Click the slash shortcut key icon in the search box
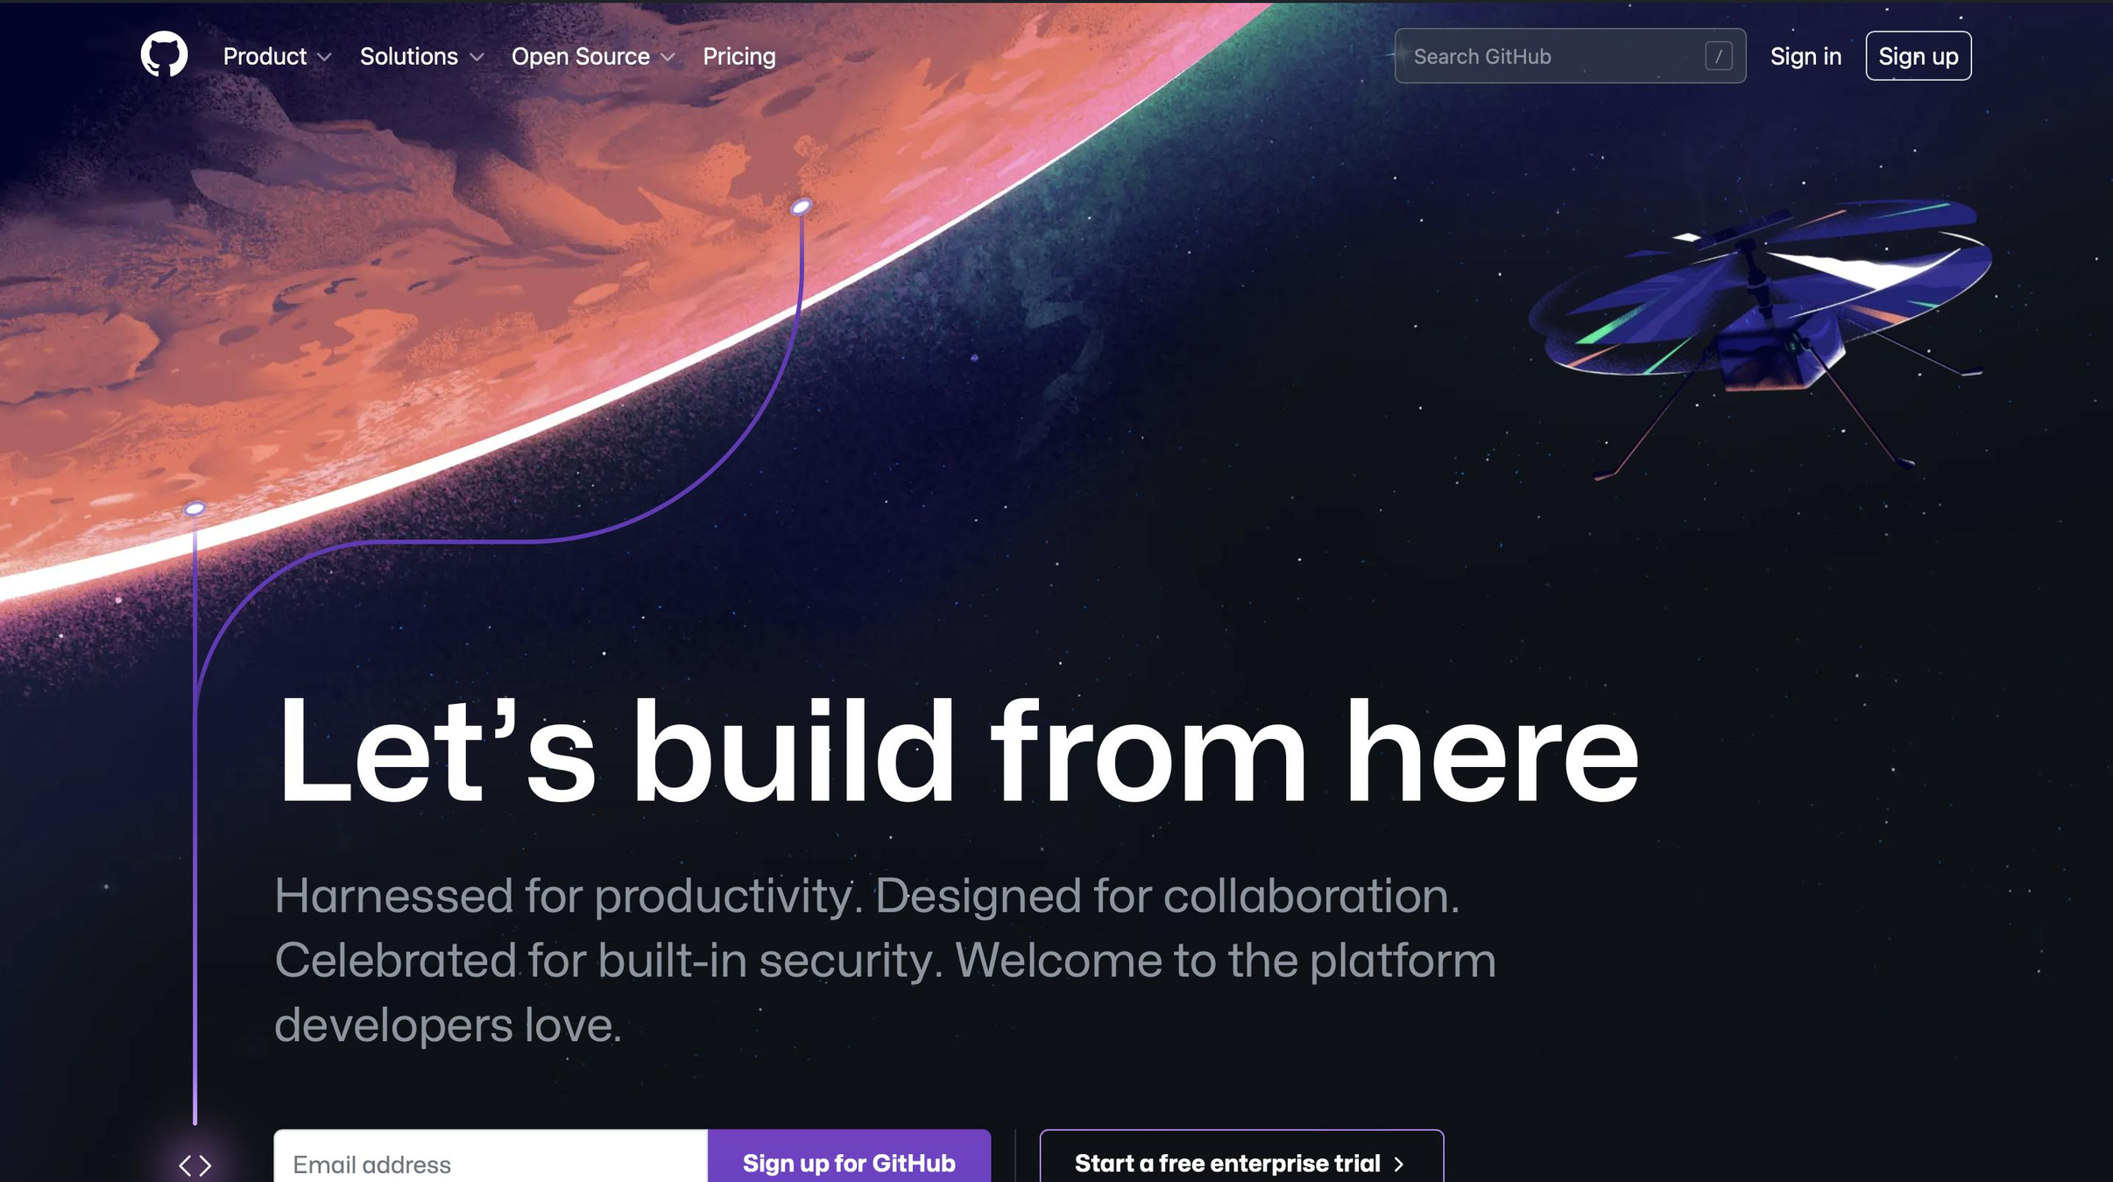2113x1182 pixels. tap(1718, 56)
